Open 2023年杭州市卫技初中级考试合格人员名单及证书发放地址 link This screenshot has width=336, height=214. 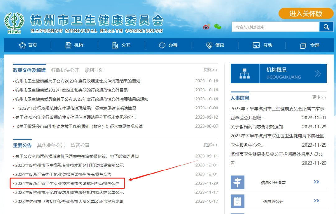tap(69, 202)
